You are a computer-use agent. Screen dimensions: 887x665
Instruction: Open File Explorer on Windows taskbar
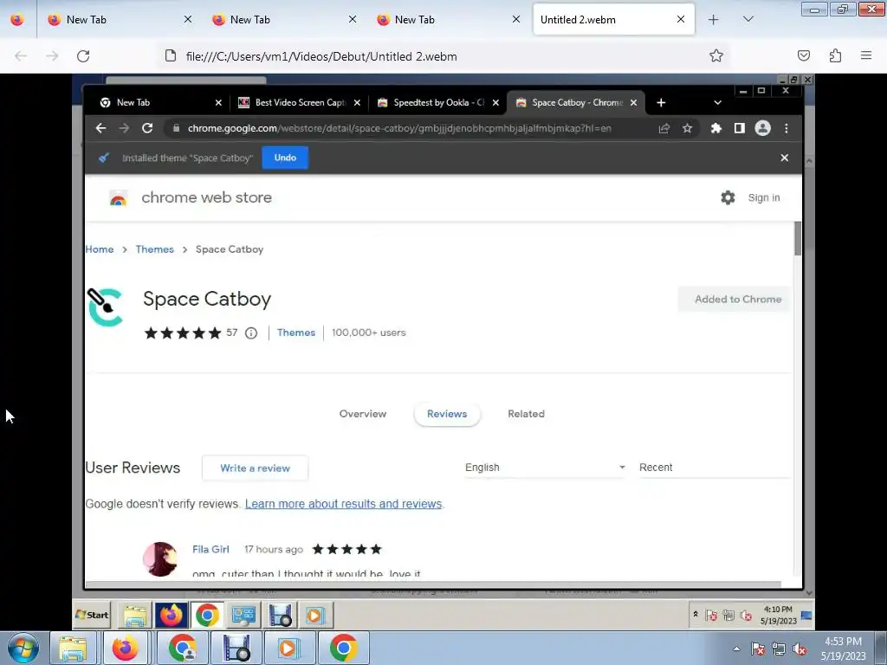pyautogui.click(x=73, y=648)
